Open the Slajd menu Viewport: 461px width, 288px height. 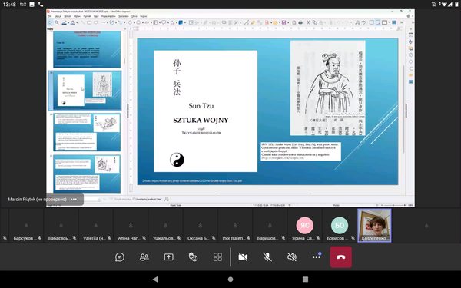pos(96,16)
